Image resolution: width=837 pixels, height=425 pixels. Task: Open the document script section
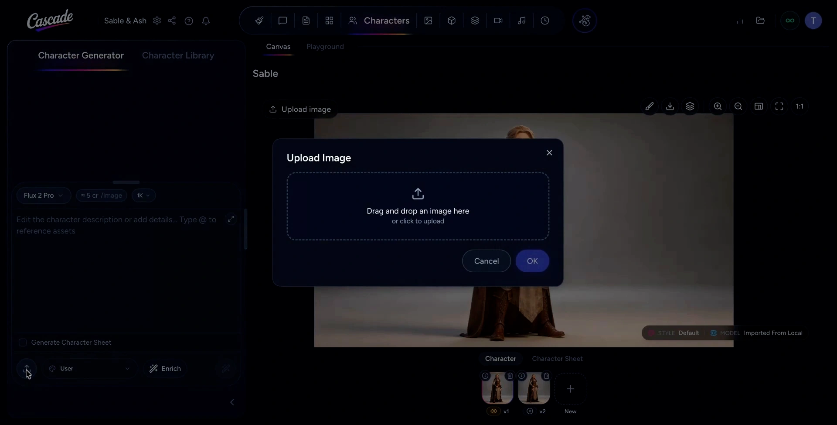pyautogui.click(x=306, y=21)
